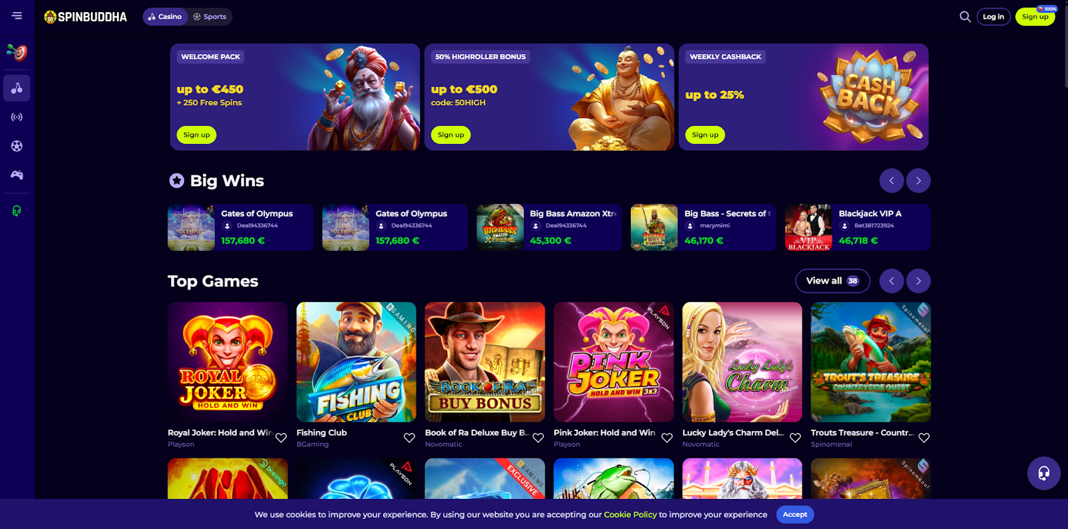This screenshot has height=529, width=1068.
Task: Open the live broadcast sidebar icon
Action: tap(17, 117)
